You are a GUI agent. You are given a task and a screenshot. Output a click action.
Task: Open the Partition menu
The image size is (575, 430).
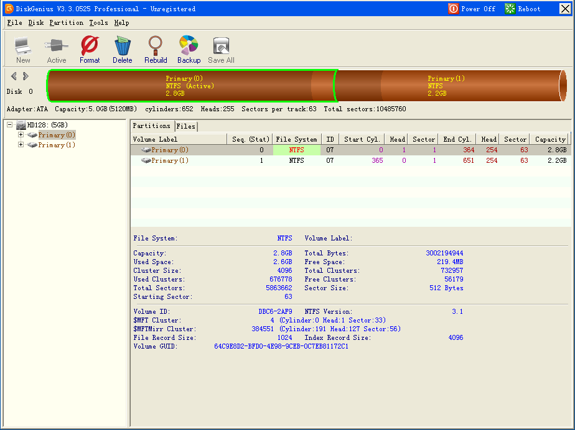[67, 23]
